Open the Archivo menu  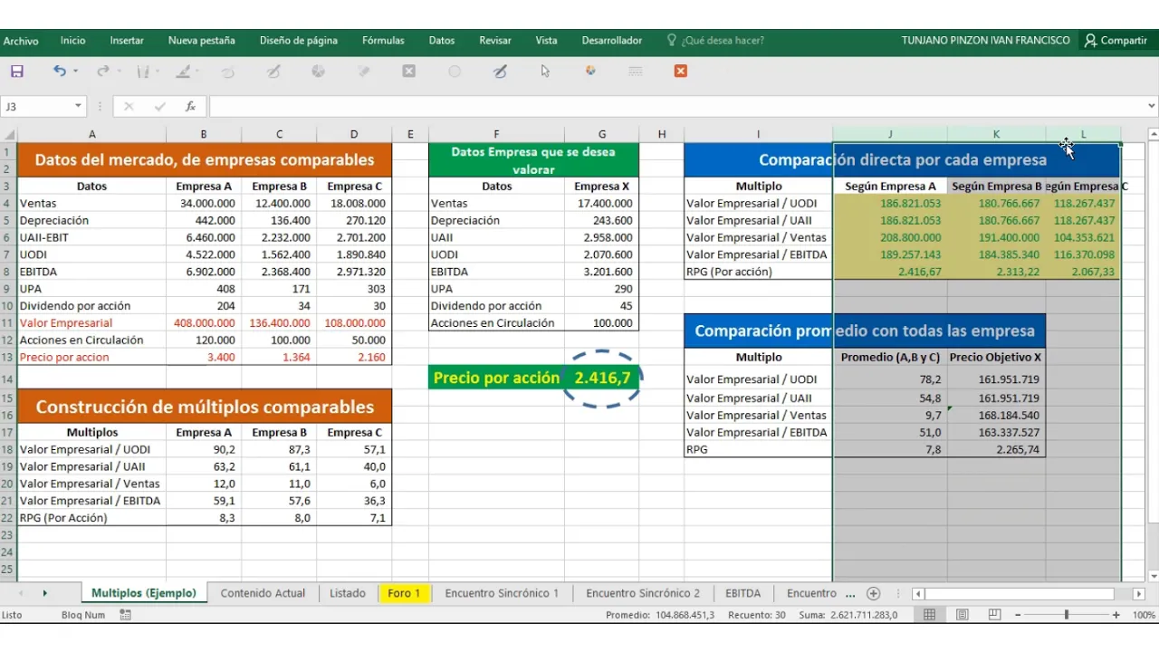point(21,41)
